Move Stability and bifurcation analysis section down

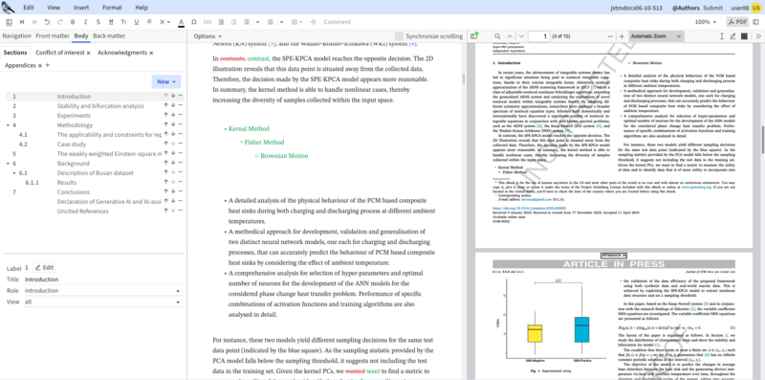coord(173,105)
